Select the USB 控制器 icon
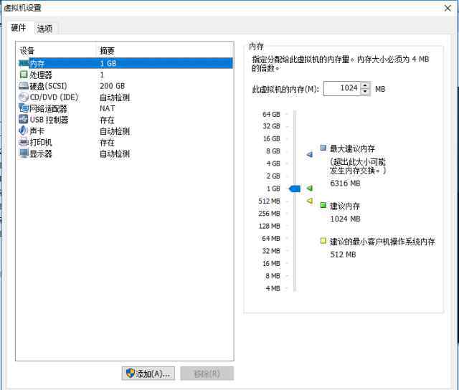Image resolution: width=459 pixels, height=390 pixels. [x=24, y=120]
